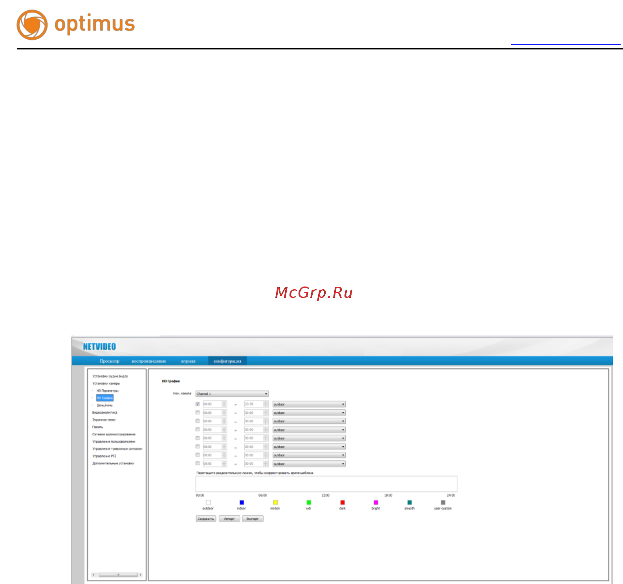The width and height of the screenshot is (623, 584).
Task: Click the first row 00:00 start time field
Action: pyautogui.click(x=212, y=404)
